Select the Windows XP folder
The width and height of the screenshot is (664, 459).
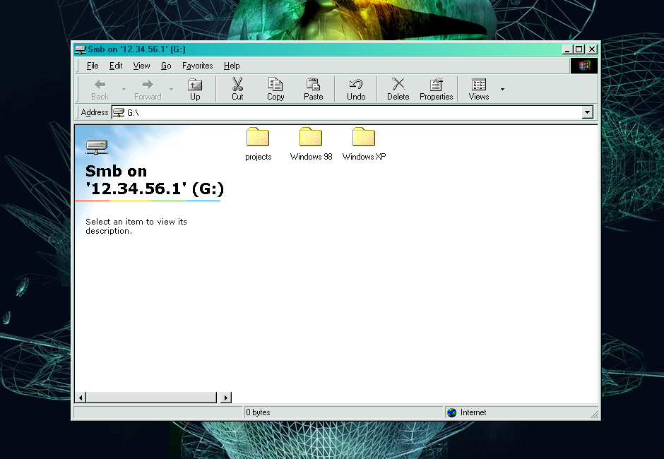364,144
